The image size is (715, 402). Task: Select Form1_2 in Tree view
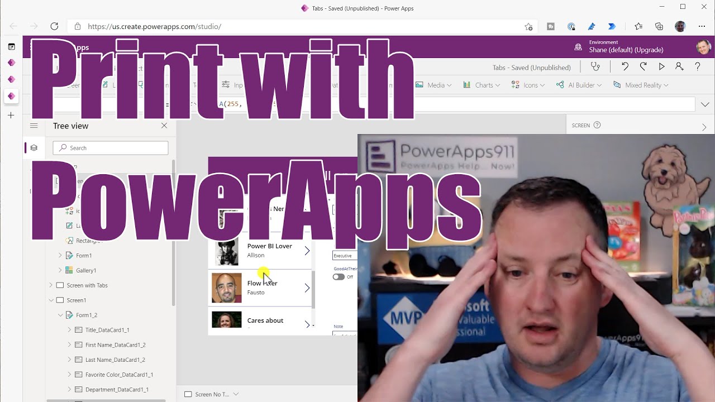pyautogui.click(x=87, y=315)
